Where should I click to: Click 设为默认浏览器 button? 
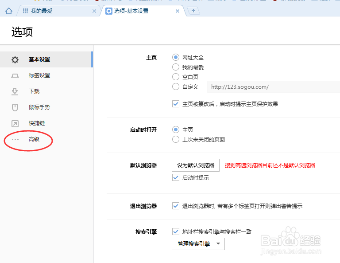(x=196, y=165)
